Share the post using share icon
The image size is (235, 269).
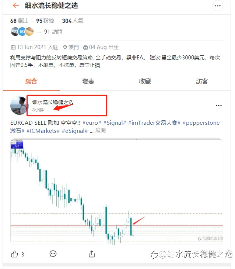click(x=92, y=254)
